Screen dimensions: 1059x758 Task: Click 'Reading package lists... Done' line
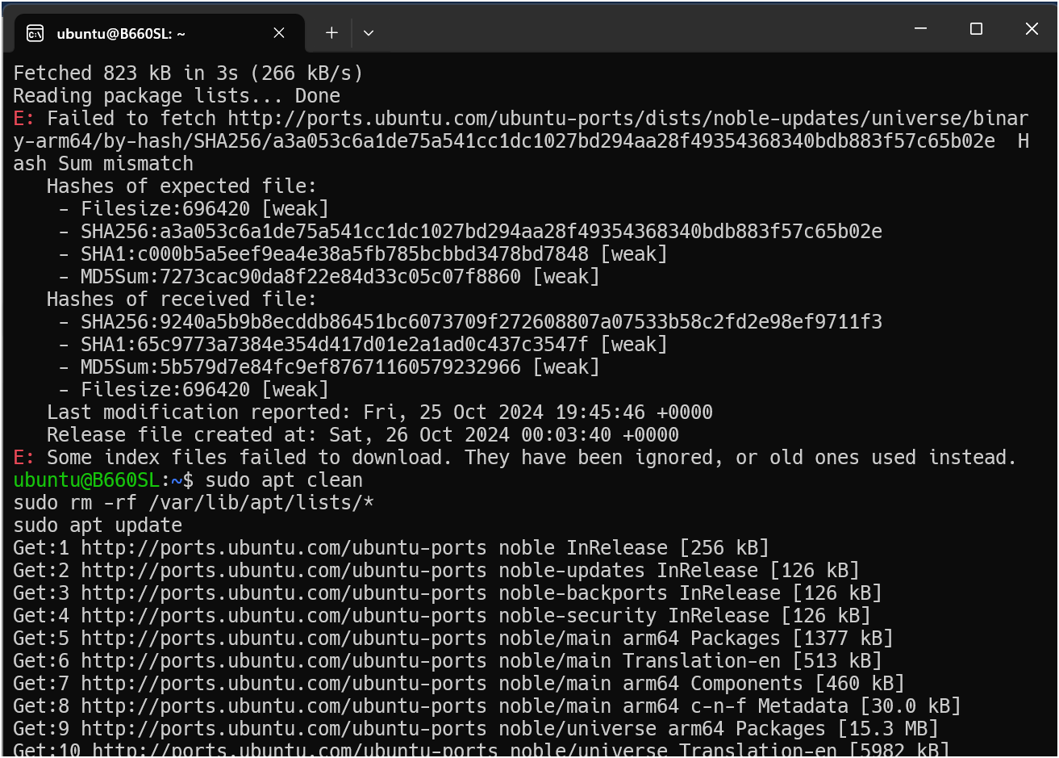pos(177,96)
